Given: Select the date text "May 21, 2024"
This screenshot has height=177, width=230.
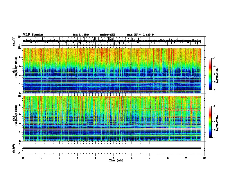Looking at the screenshot, I should [81, 35].
